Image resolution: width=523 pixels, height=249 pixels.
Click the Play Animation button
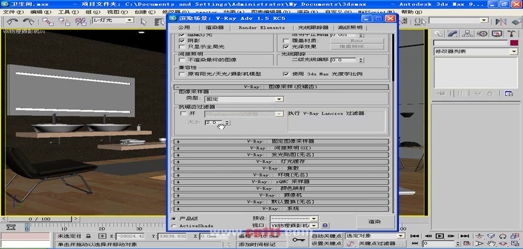(x=440, y=236)
